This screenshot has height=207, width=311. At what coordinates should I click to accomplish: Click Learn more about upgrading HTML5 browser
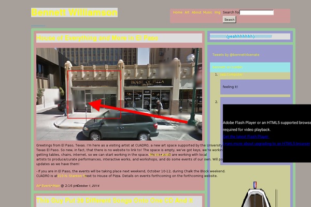[x=266, y=144]
